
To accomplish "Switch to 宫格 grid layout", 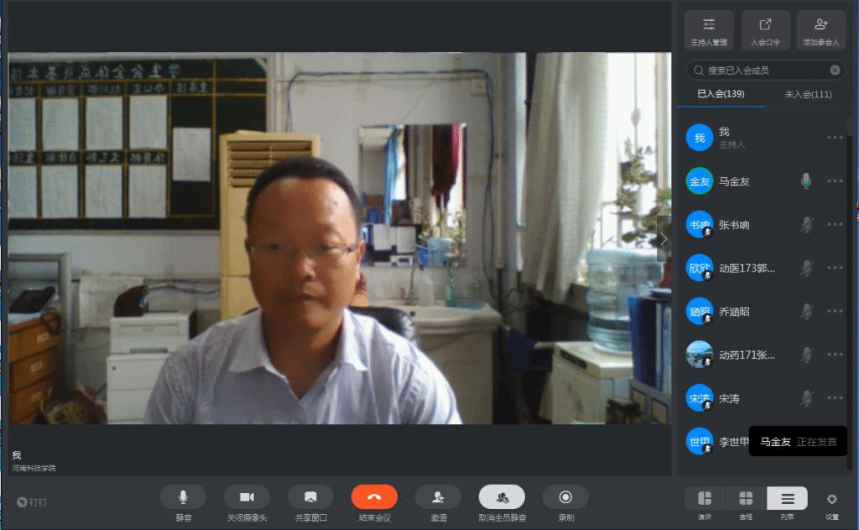I will pyautogui.click(x=746, y=499).
